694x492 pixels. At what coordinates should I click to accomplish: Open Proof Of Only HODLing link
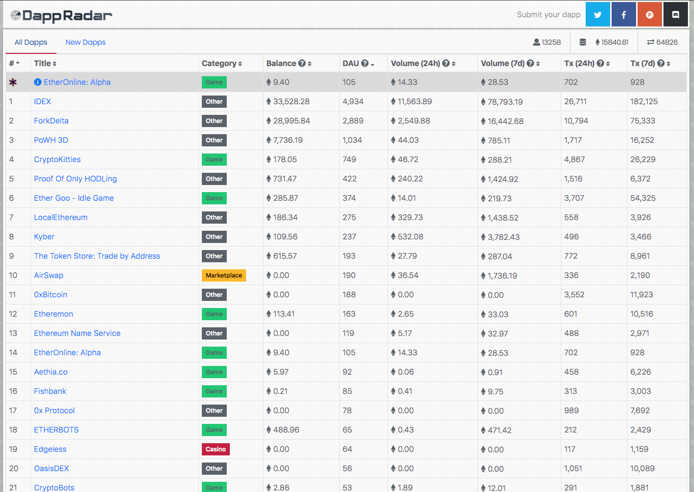point(75,178)
